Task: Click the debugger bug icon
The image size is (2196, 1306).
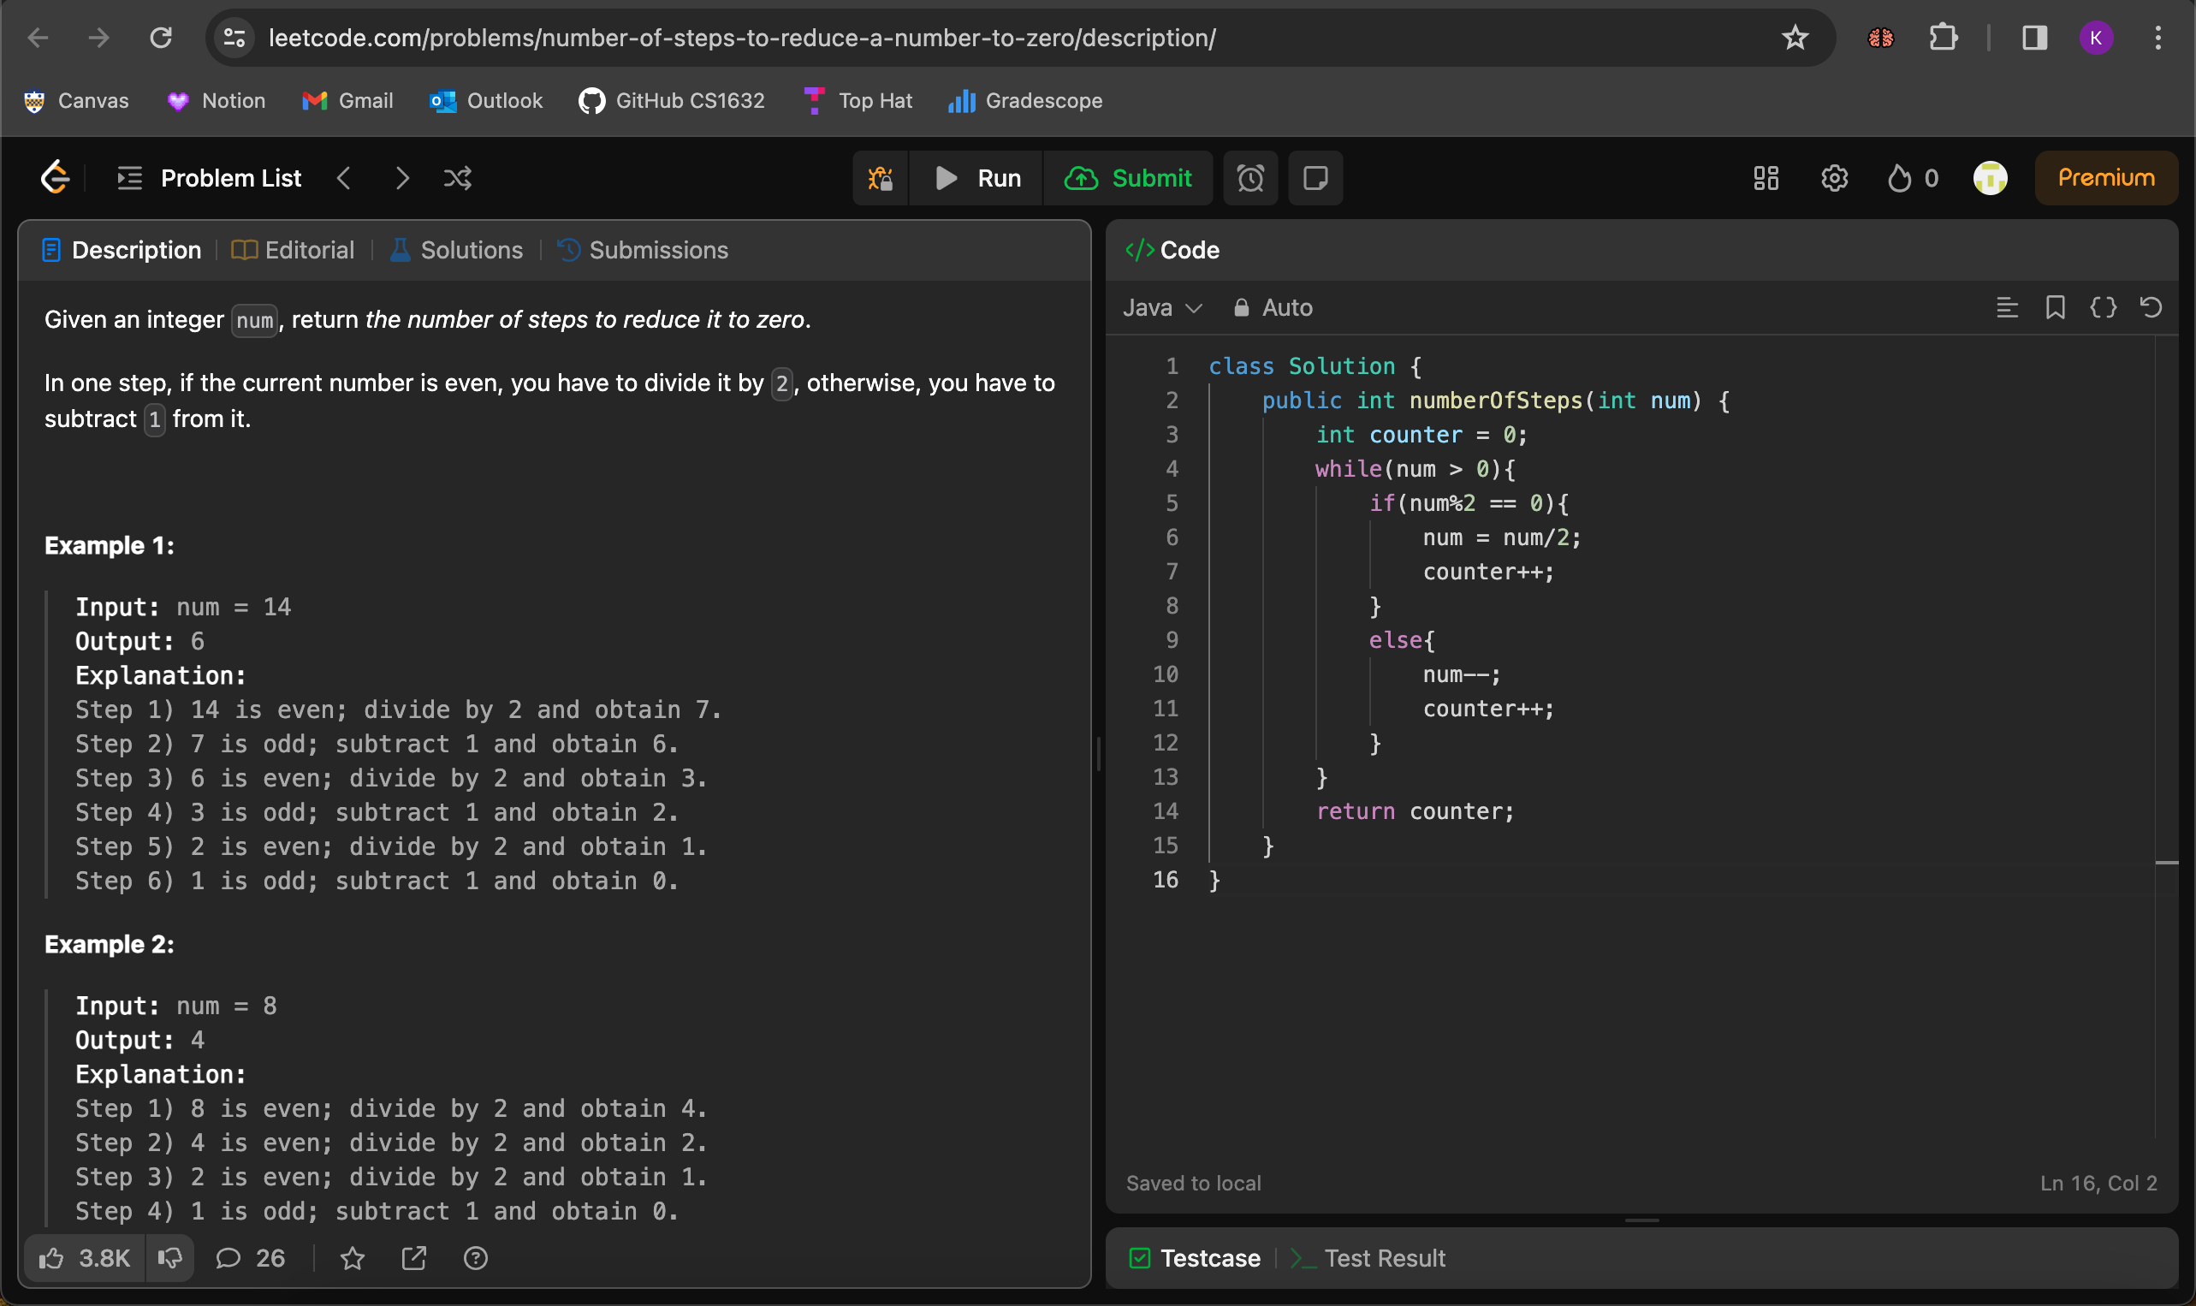Action: (881, 179)
